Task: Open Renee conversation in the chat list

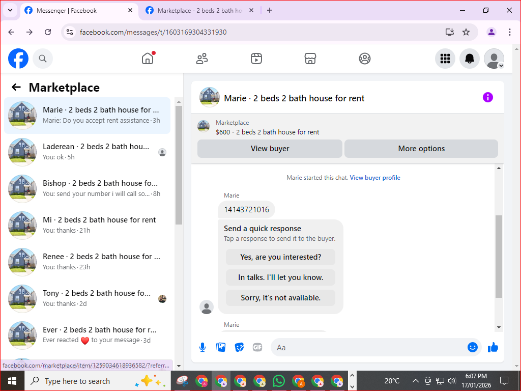Action: [x=88, y=262]
